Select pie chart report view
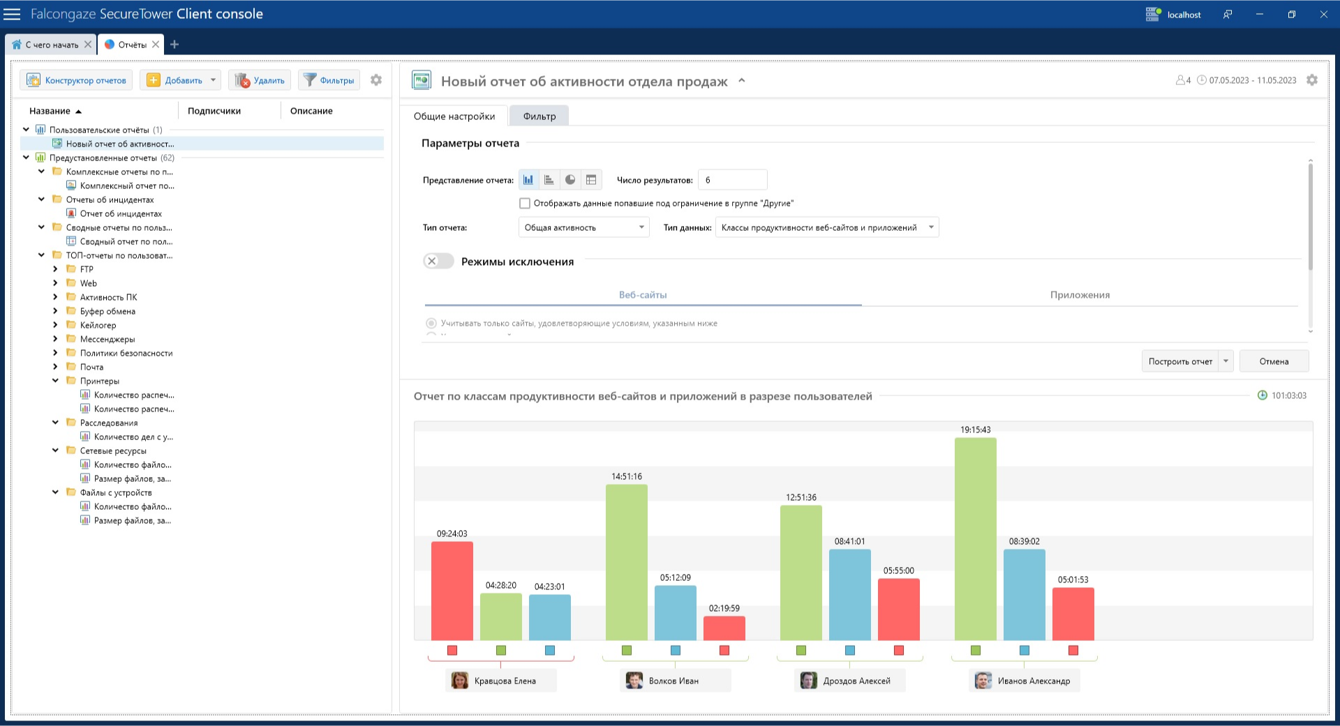Screen dimensions: 1340x726 click(x=570, y=180)
